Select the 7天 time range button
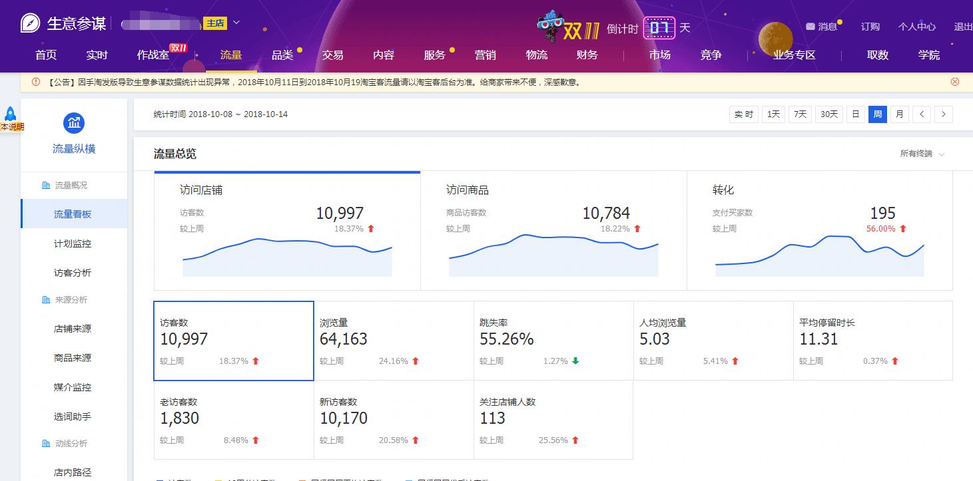The image size is (973, 481). [800, 114]
